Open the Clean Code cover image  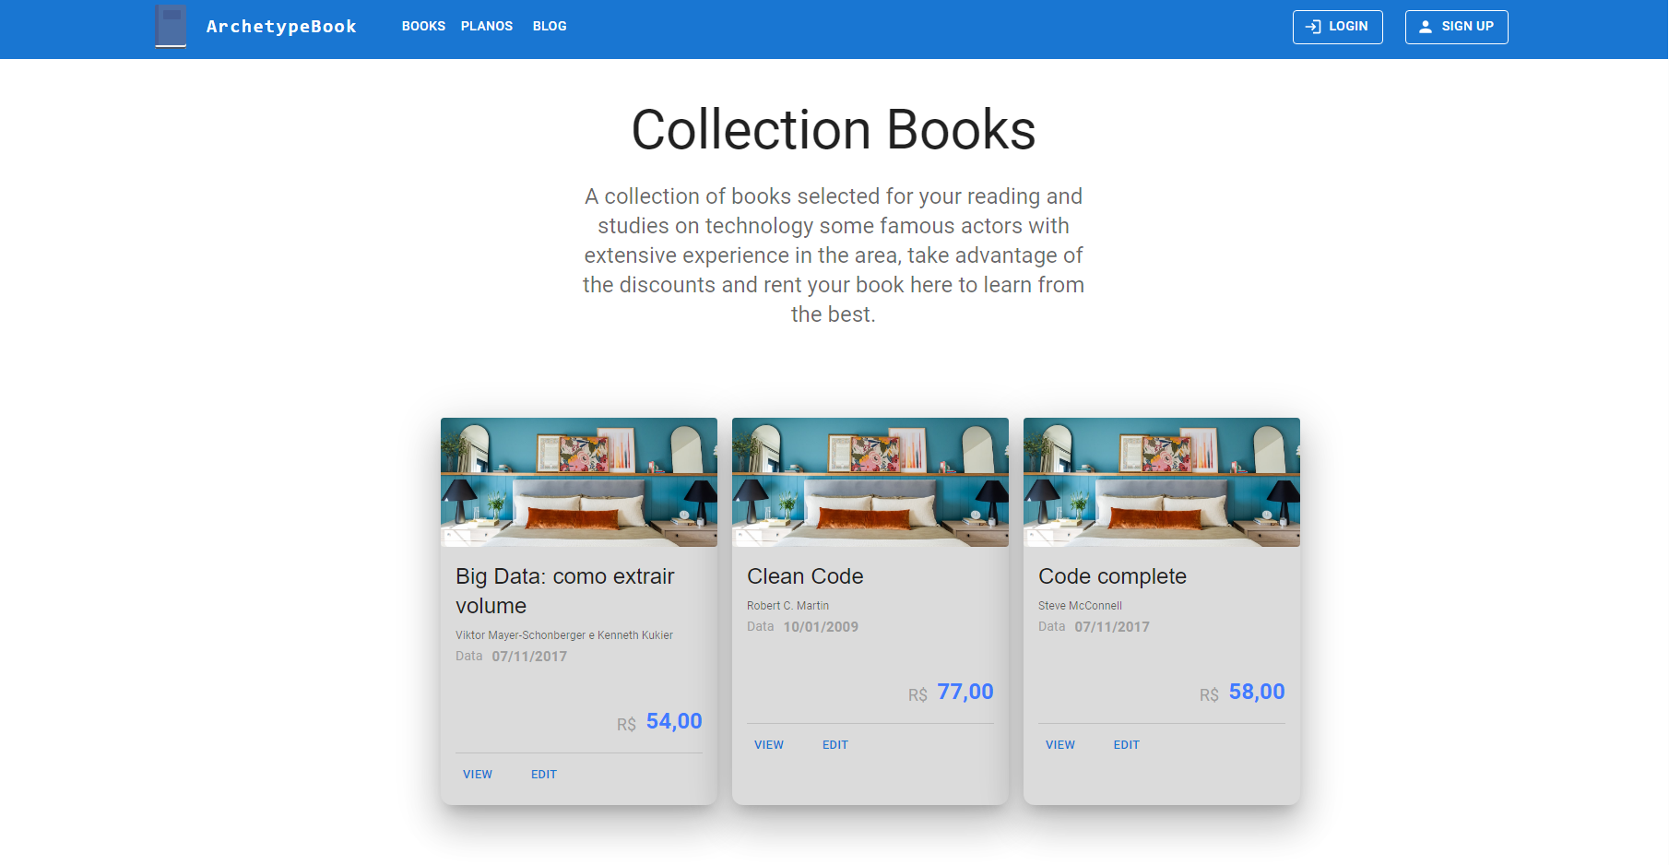pos(870,482)
